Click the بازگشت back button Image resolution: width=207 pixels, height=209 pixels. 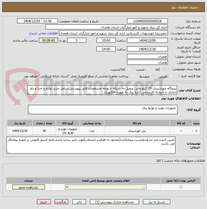tap(61, 202)
